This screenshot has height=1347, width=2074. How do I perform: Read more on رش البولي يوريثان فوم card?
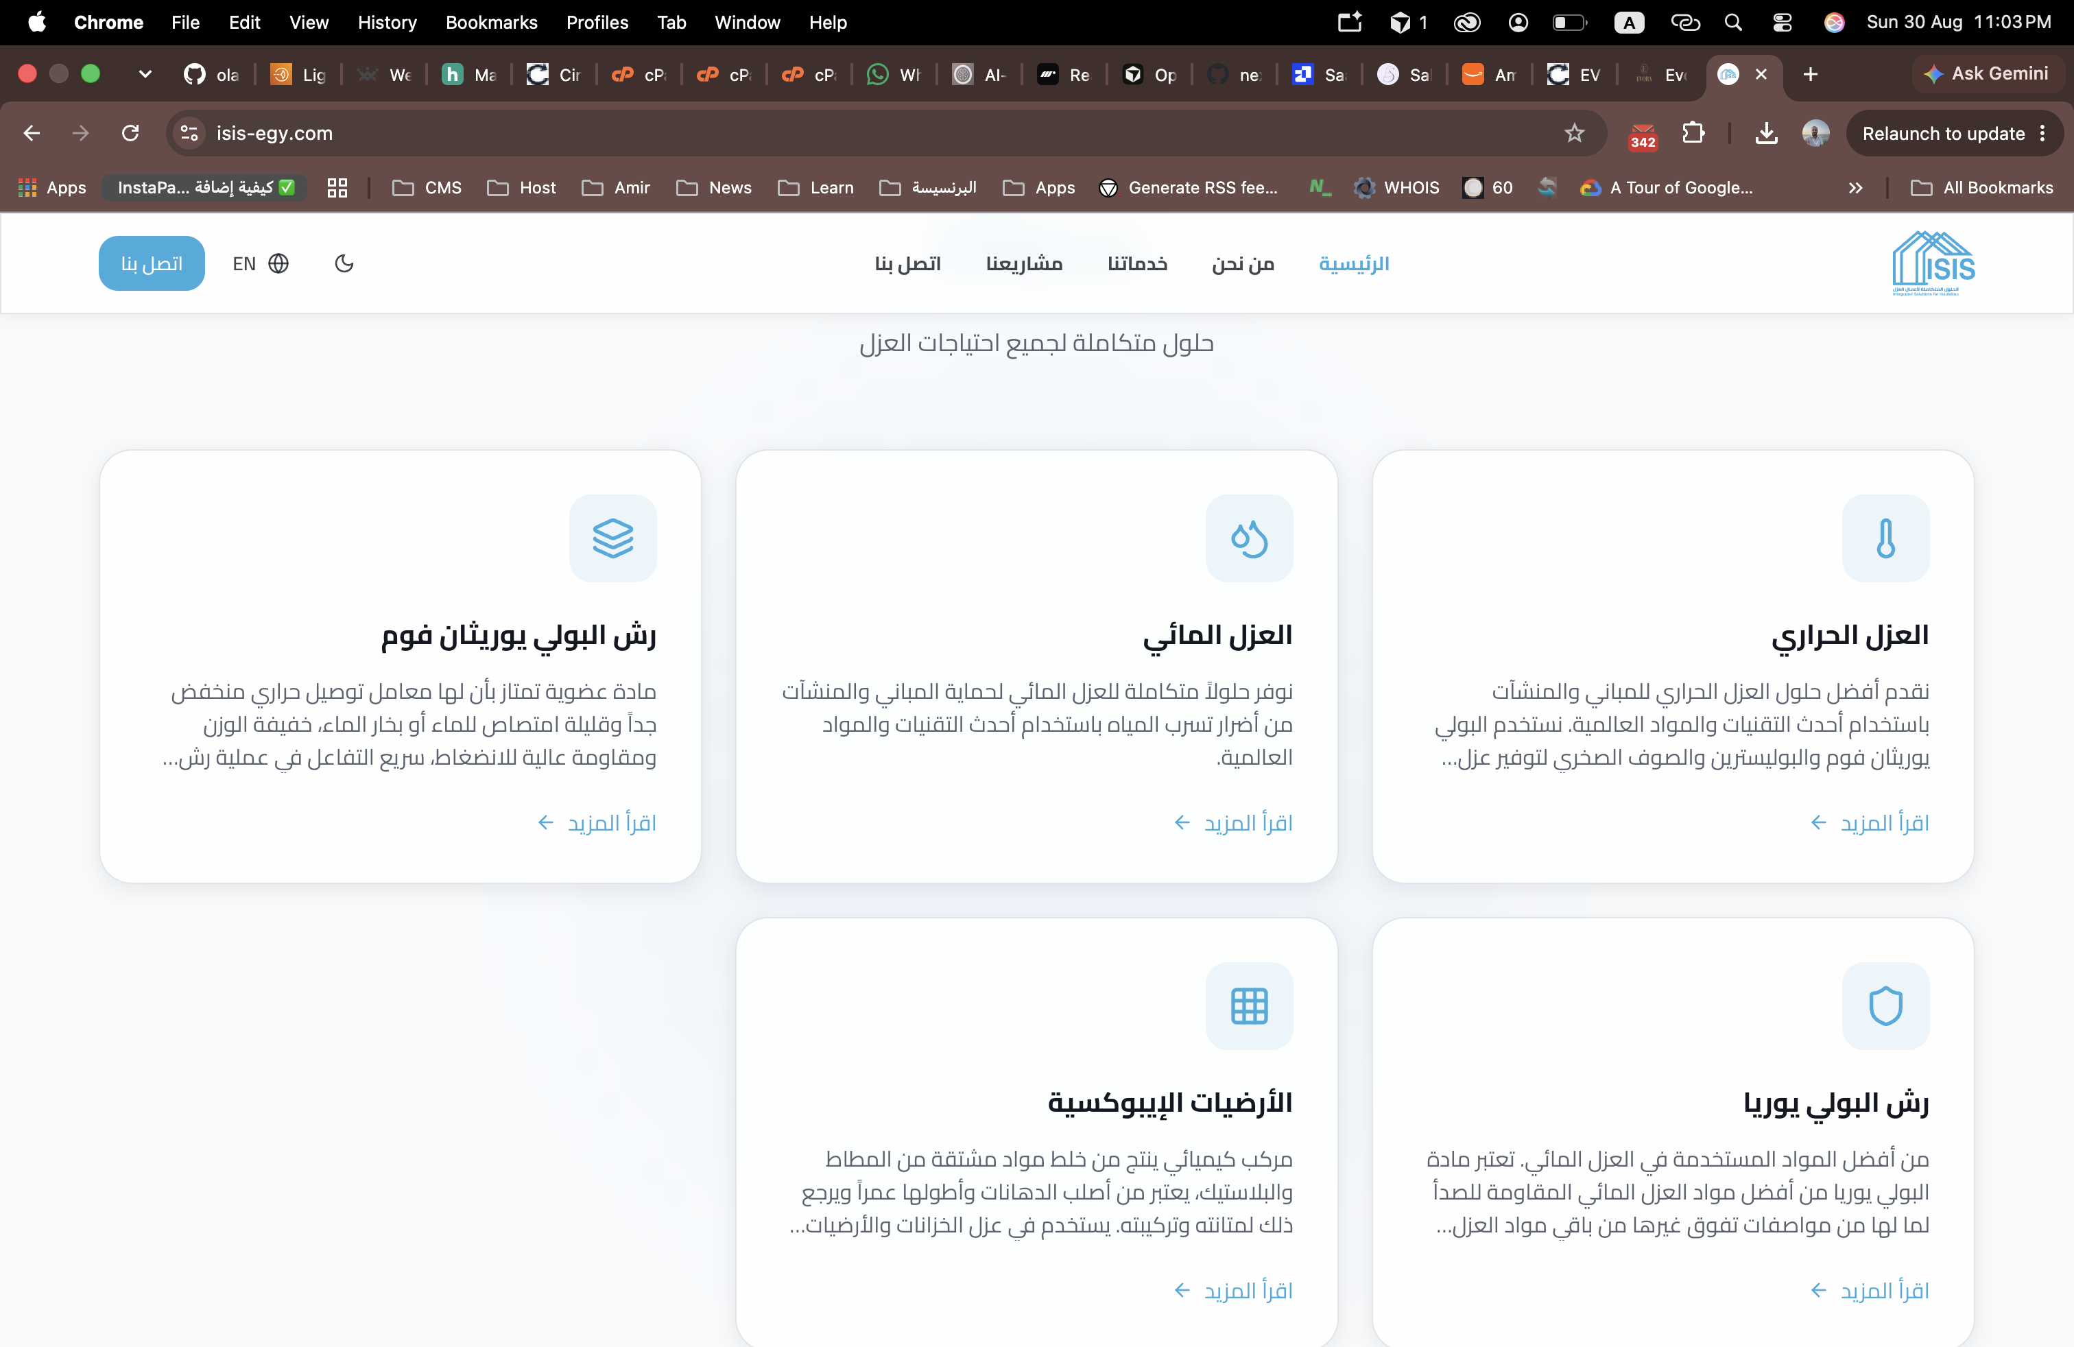597,822
